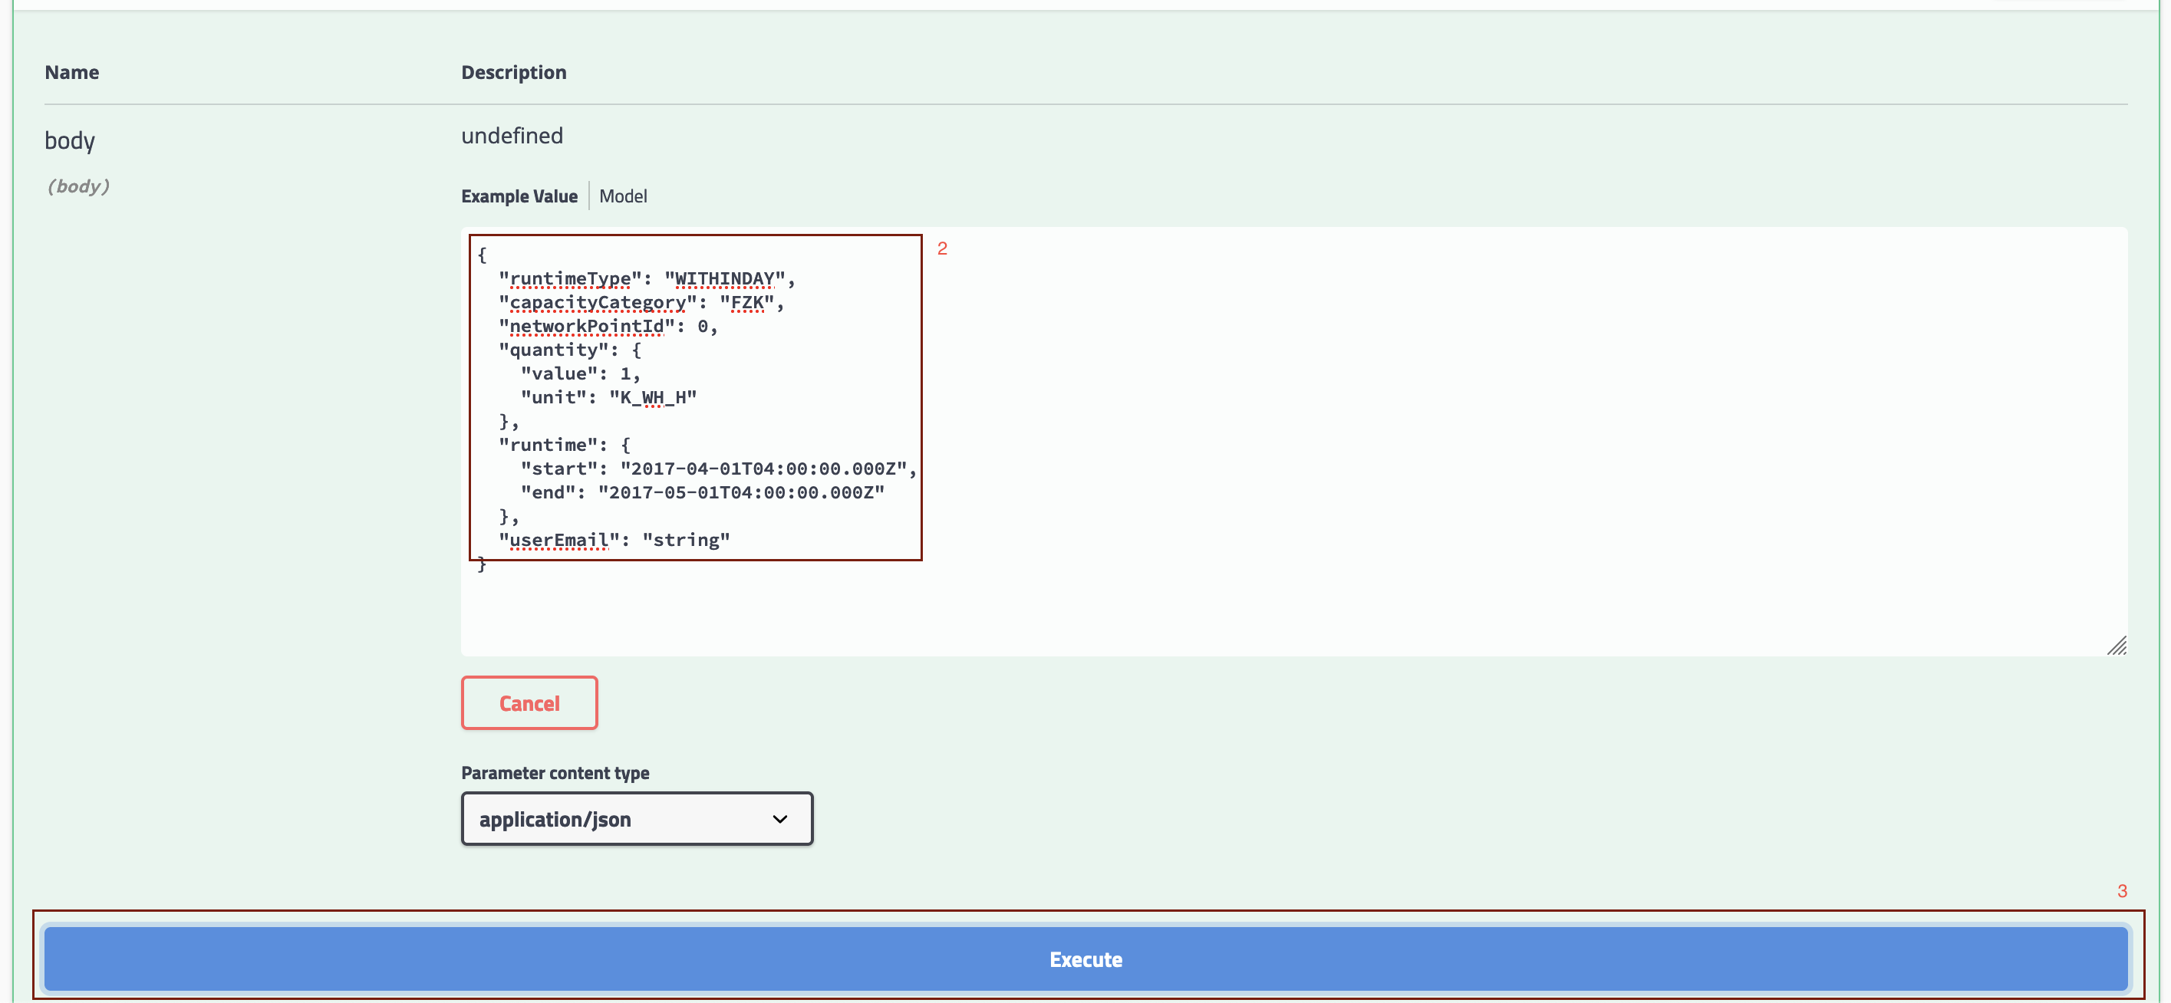Click the unit K_WH_H line
2171x1003 pixels.
(608, 396)
